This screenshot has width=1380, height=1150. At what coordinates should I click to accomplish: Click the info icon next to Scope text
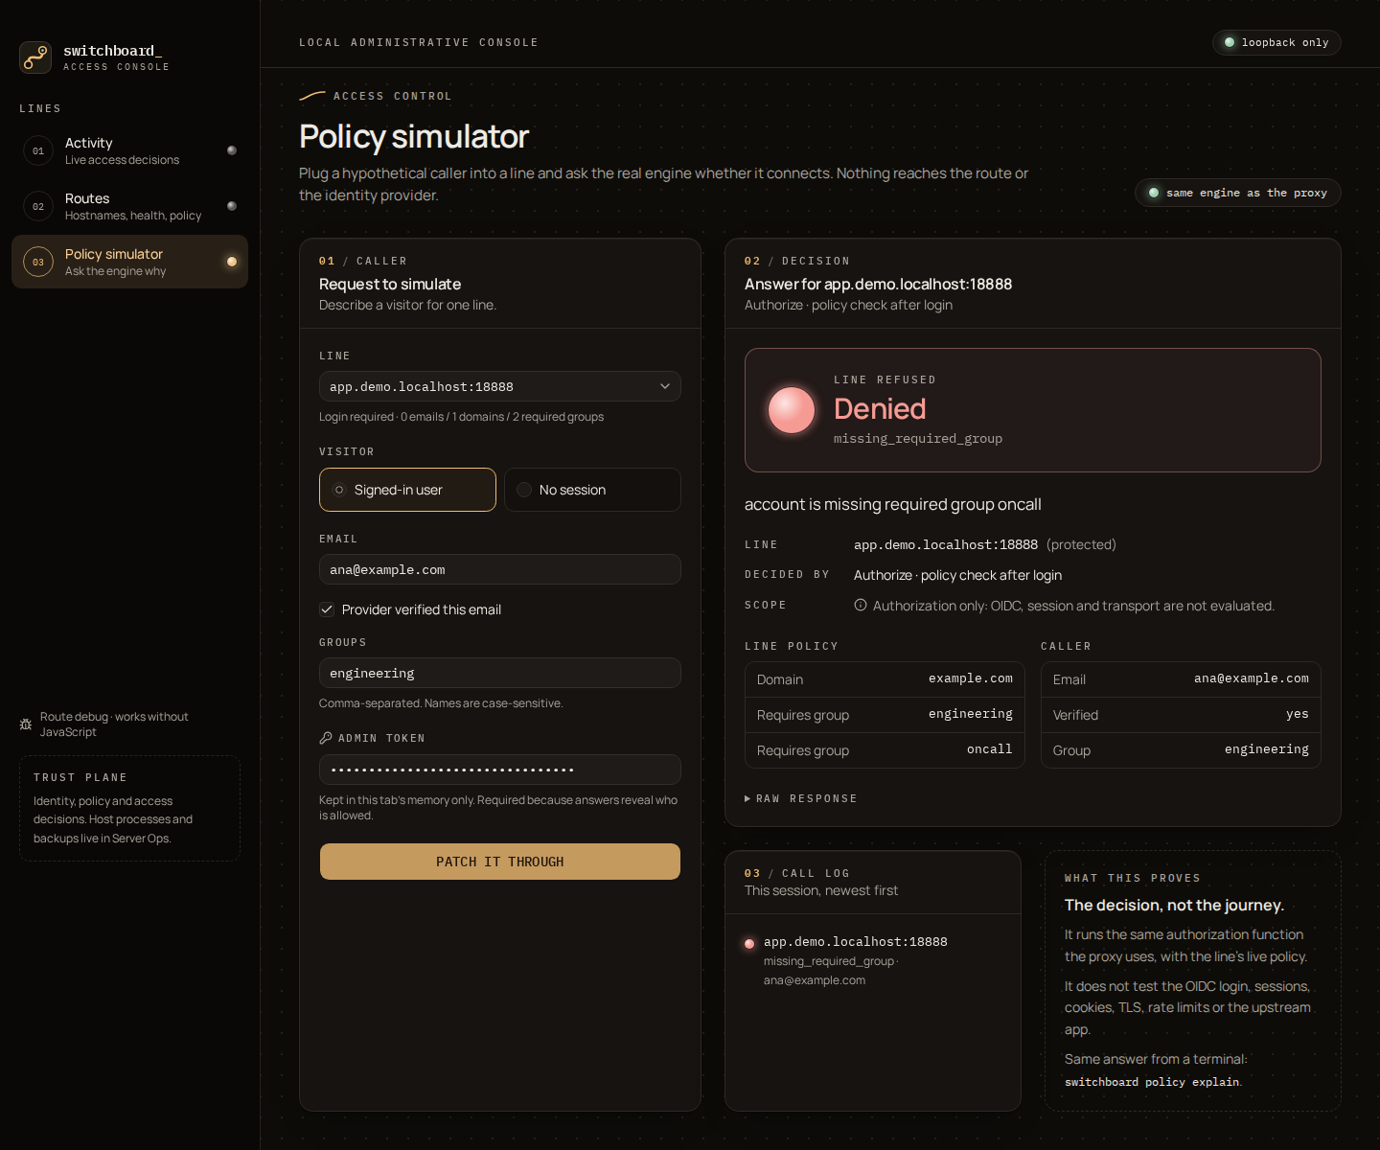click(x=861, y=605)
